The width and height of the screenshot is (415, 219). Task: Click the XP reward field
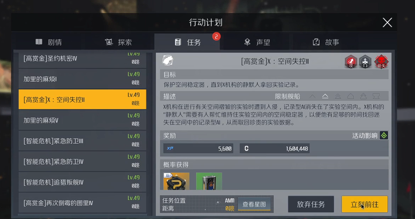[198, 148]
